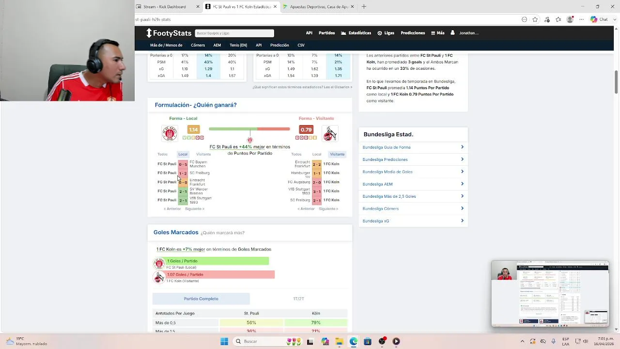
Task: Close the Apuestas Deportivas tab
Action: (x=352, y=7)
